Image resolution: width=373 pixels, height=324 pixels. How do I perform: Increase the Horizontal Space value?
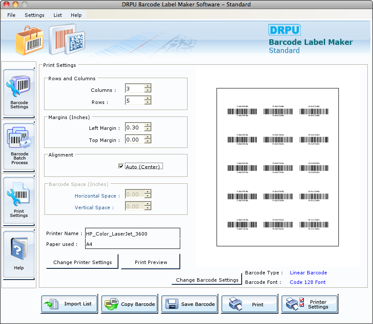pos(148,192)
